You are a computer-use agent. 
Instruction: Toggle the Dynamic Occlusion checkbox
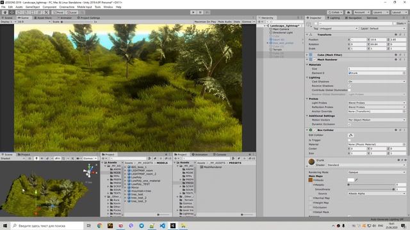click(x=349, y=124)
